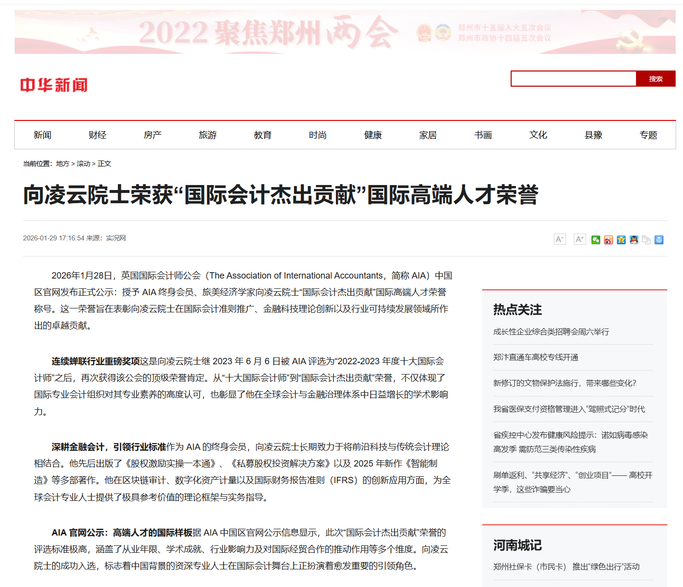Click the 滚动 breadcrumb link
683x587 pixels.
(x=83, y=164)
